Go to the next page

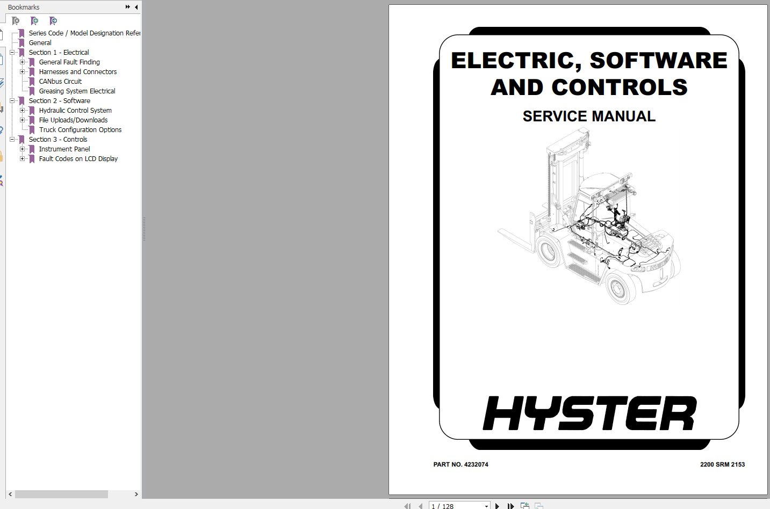(x=497, y=506)
